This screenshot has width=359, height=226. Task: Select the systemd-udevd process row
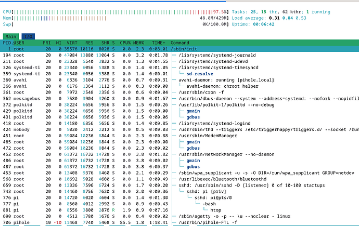pyautogui.click(x=179, y=61)
